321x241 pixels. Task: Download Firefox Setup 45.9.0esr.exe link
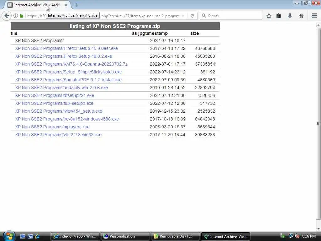coord(66,48)
